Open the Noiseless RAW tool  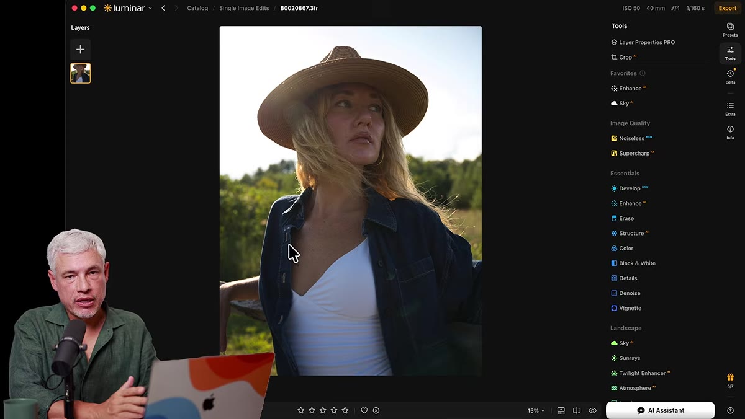pos(631,138)
